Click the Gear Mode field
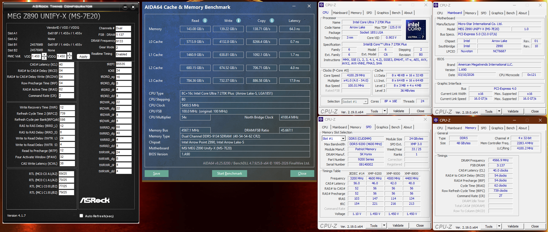This screenshot has width=548, height=232. 123,47
